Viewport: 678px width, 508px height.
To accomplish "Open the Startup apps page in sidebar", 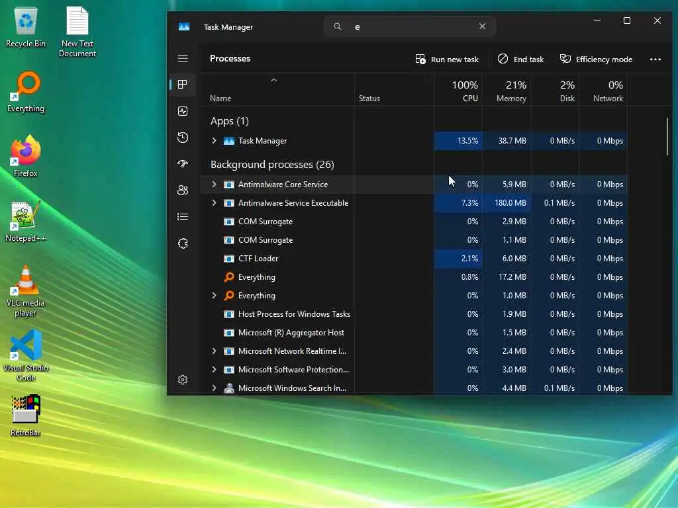I will (x=183, y=164).
